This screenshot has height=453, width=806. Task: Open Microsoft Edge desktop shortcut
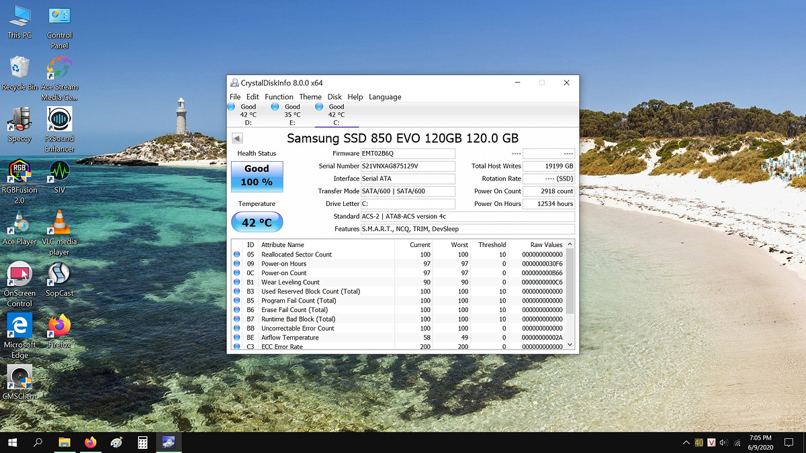pos(19,337)
